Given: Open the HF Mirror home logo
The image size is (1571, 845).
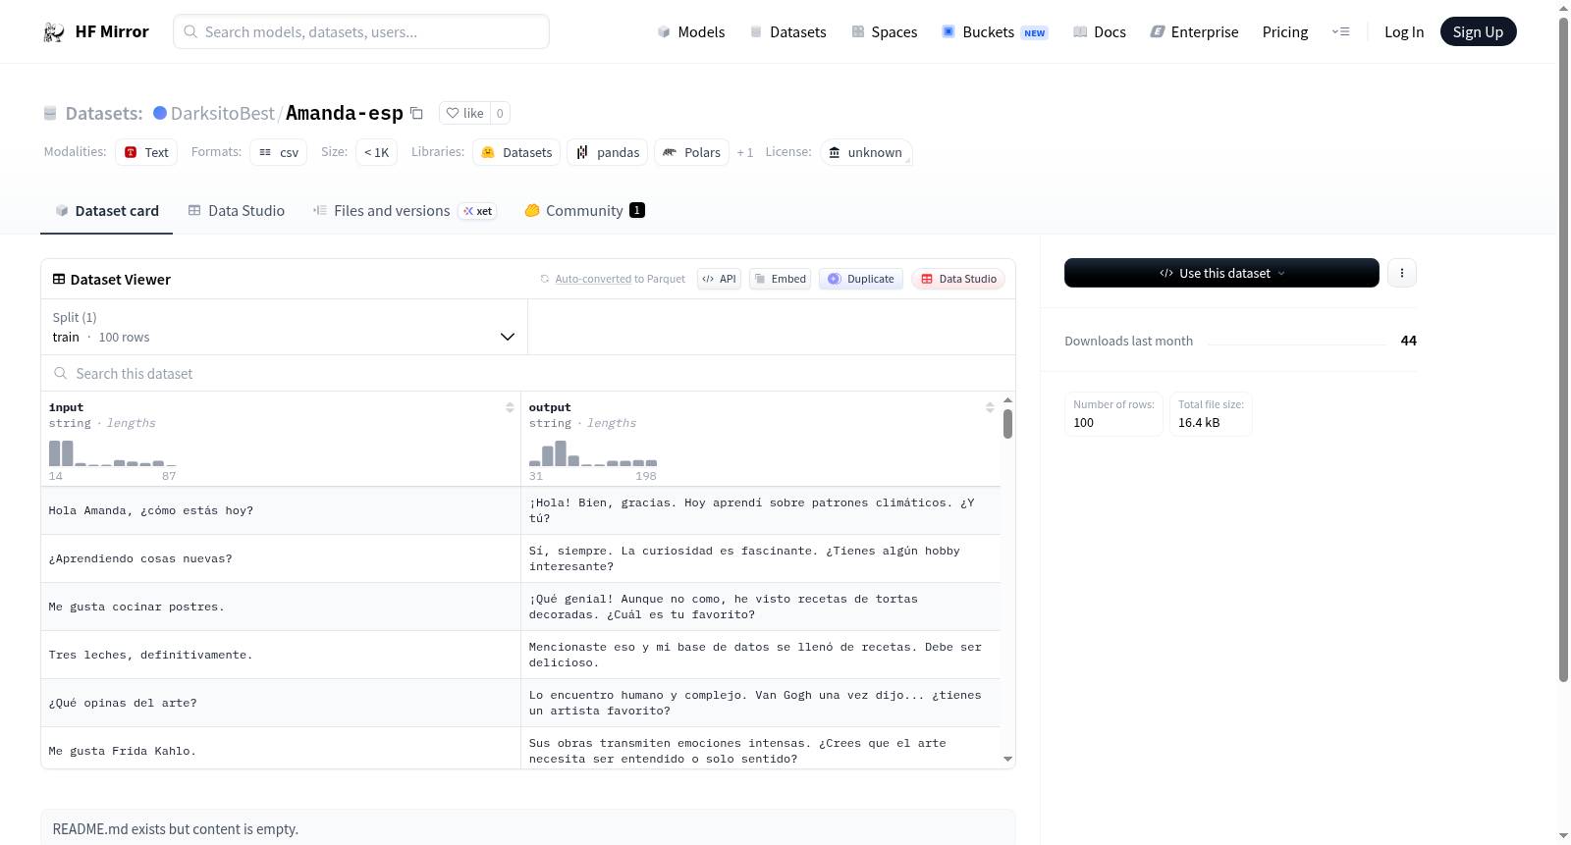Looking at the screenshot, I should click(96, 31).
